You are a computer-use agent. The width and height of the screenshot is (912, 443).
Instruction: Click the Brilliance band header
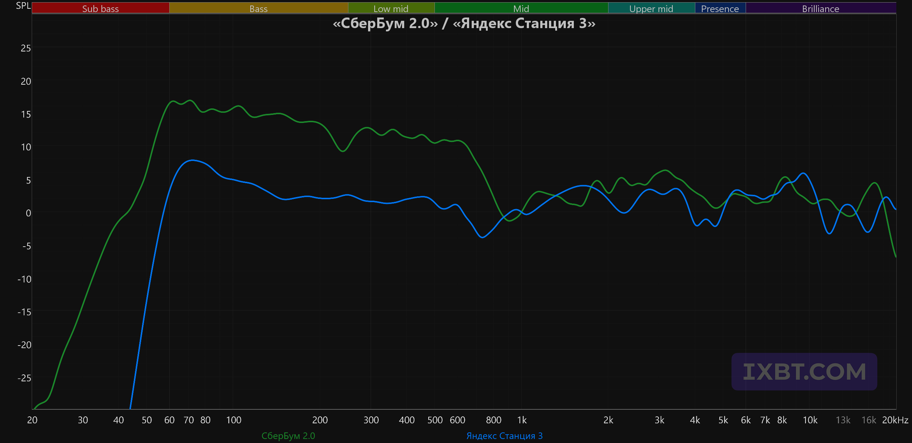click(821, 8)
